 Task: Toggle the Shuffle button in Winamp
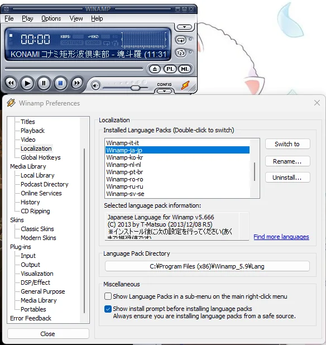pyautogui.click(x=181, y=53)
